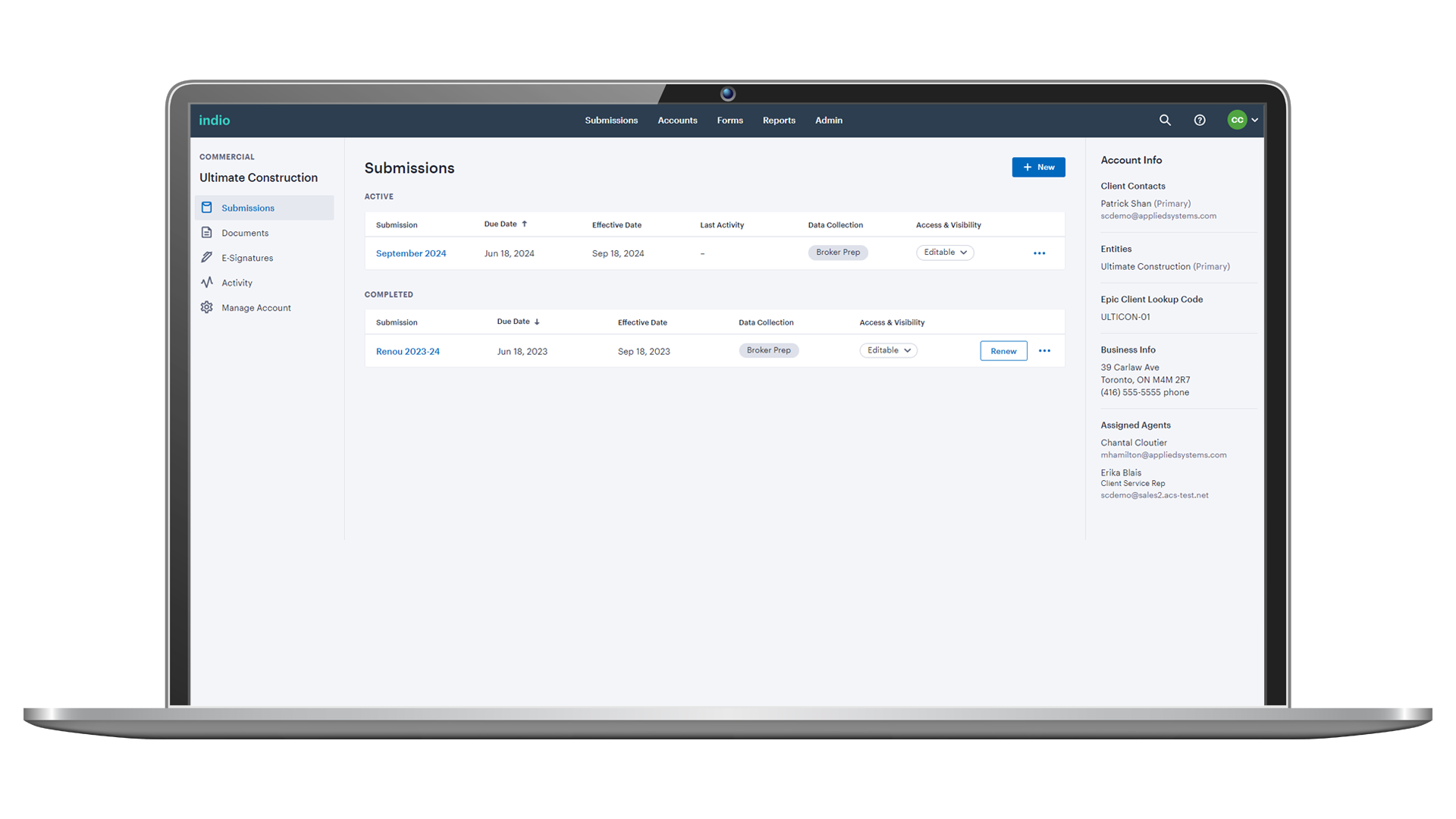Click the indio logo
Viewport: 1456px width, 819px height.
pos(215,120)
